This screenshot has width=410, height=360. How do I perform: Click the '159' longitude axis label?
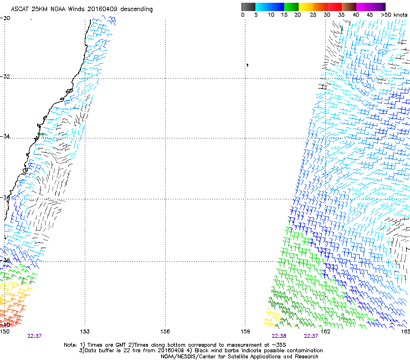tap(245, 332)
